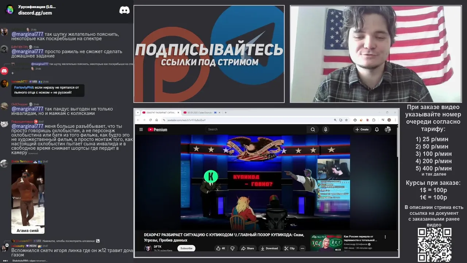The width and height of the screenshot is (467, 263).
Task: Open recommended video Как Россия перешла
Action: coord(360,238)
